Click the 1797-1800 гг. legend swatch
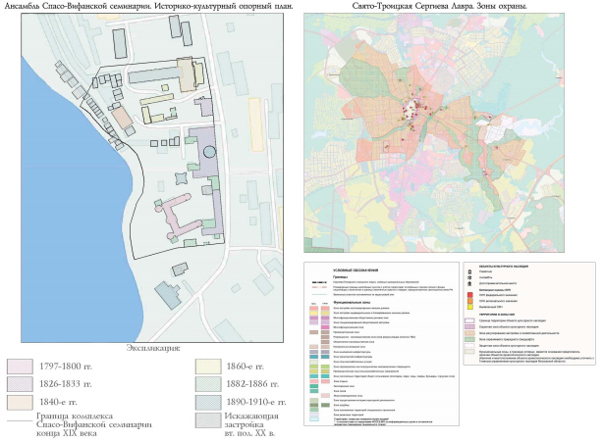The height and width of the screenshot is (441, 603). pos(22,366)
